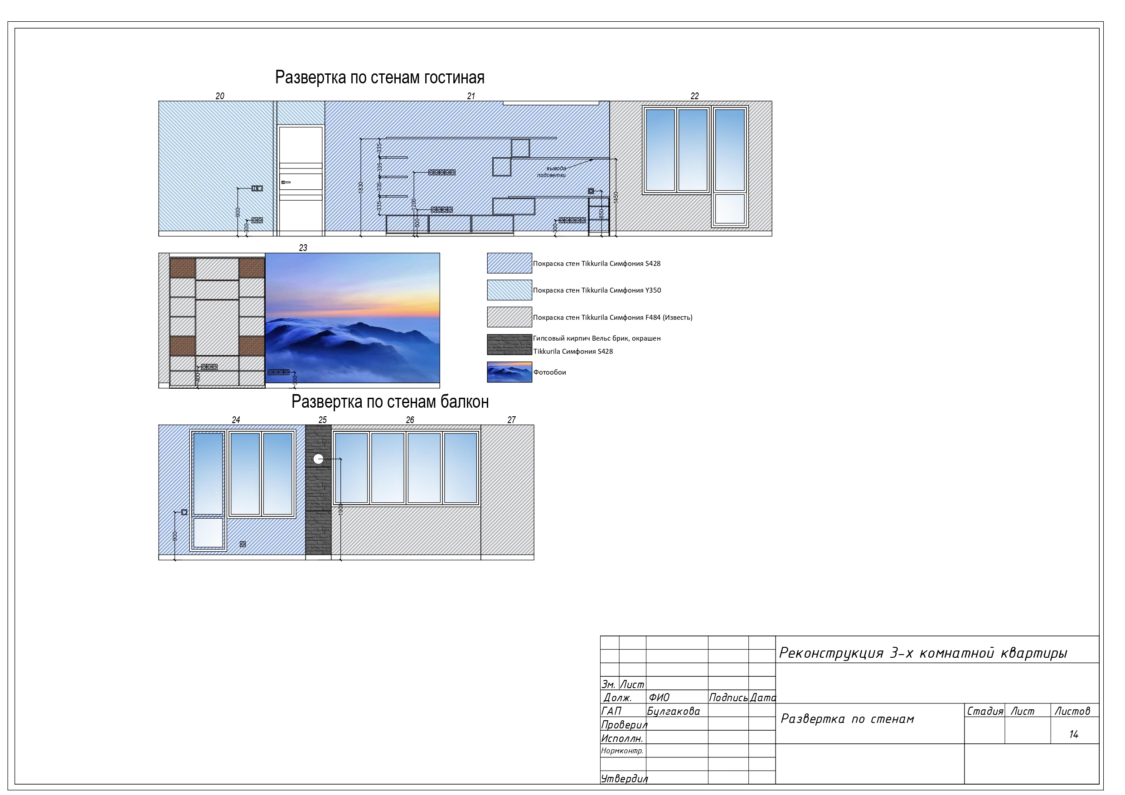The height and width of the screenshot is (795, 1125).
Task: Click the Y350 paint hatch swatch in legend
Action: pos(509,290)
